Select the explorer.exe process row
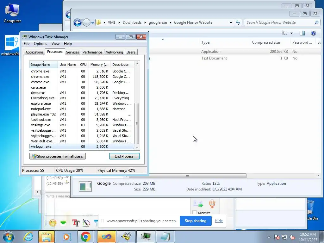The width and height of the screenshot is (324, 243). 82,103
